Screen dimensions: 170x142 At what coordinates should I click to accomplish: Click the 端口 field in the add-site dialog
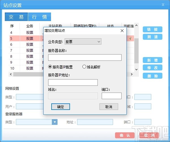tap(112, 96)
